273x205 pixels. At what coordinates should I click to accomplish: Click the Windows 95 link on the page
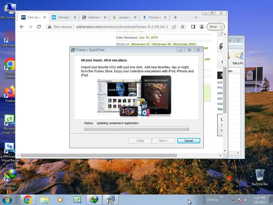coord(140,44)
